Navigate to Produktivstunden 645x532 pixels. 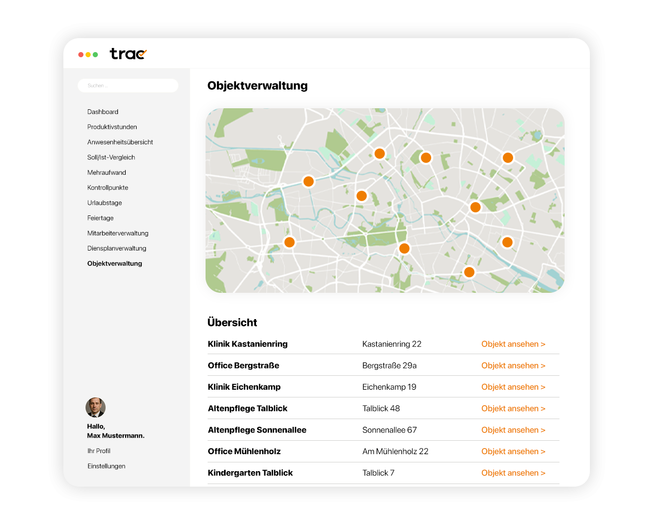[111, 127]
